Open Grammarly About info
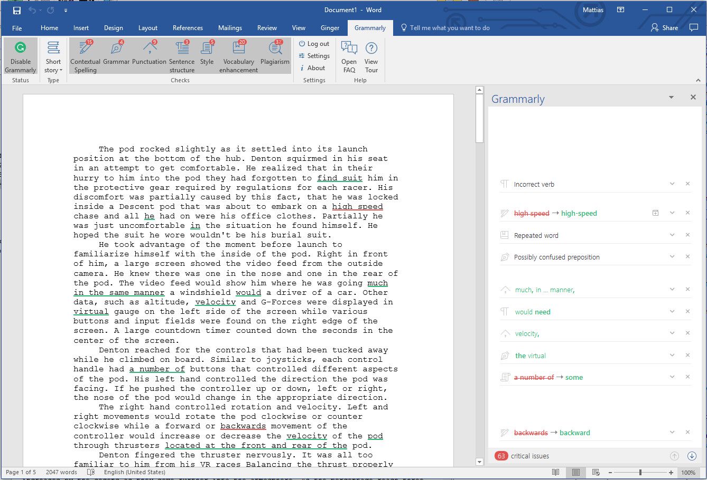Image resolution: width=707 pixels, height=480 pixels. [x=312, y=68]
